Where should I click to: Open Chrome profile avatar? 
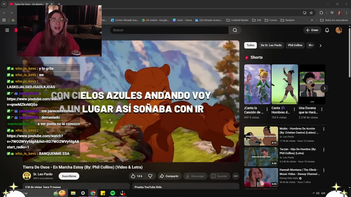339,13
